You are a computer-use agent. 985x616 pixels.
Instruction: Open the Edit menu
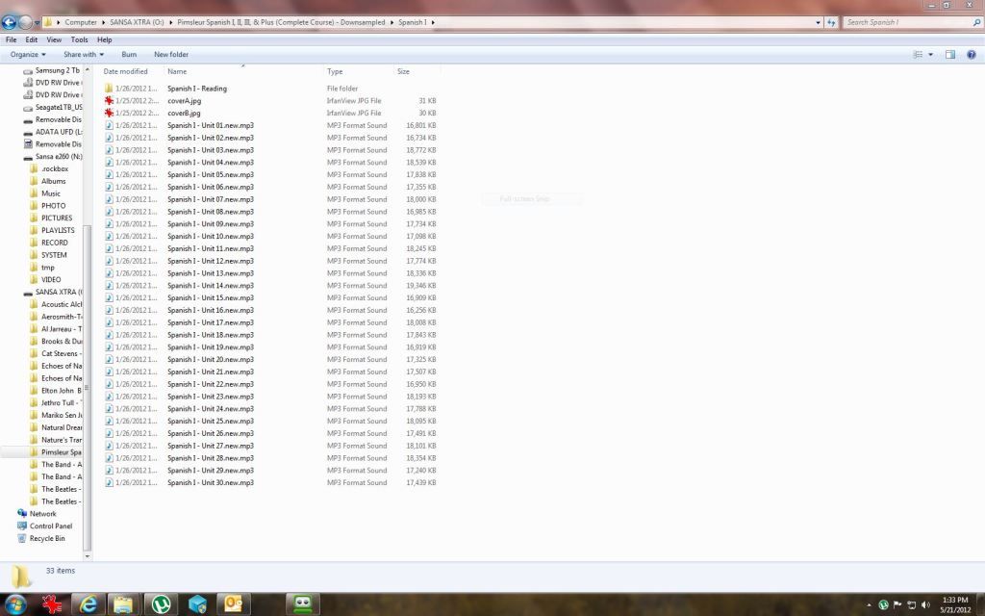click(32, 39)
